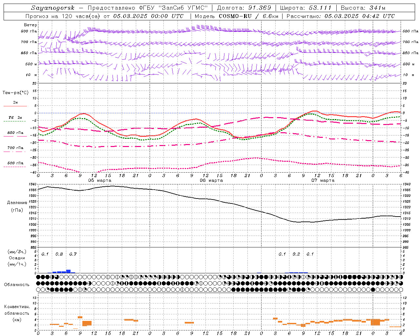Click the 'Модель COSMO-RU / 6.6км' text
Screen dimensions: 420x336
(236, 16)
